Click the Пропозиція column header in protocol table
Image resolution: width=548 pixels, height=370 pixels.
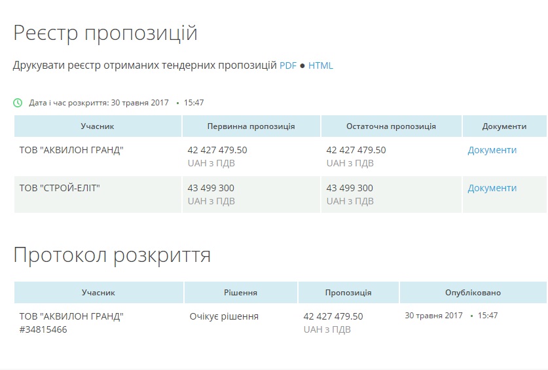[x=348, y=293]
